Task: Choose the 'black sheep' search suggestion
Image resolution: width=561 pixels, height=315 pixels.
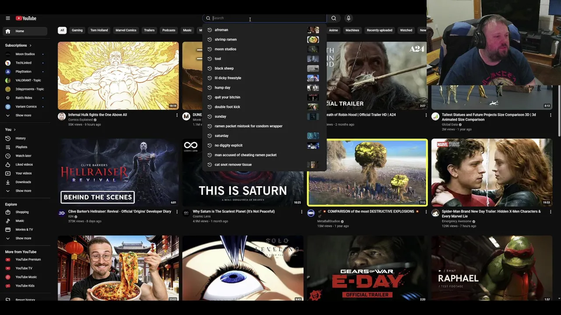Action: tap(264, 68)
